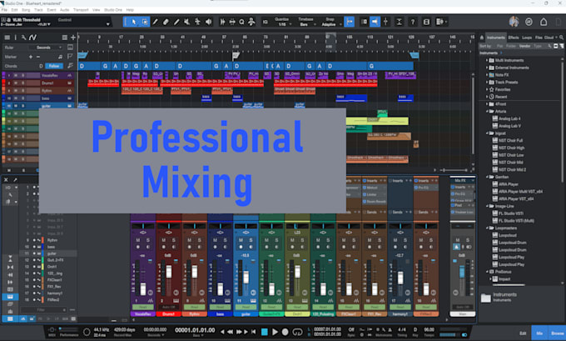Mute the Drums1 track in arrangement

coord(16,83)
